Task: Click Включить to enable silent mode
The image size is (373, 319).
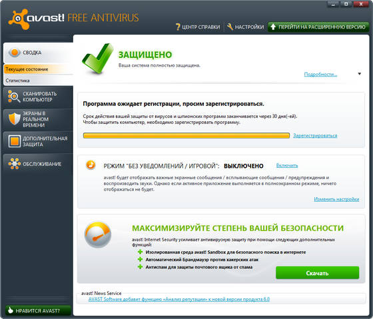Action: [x=287, y=165]
